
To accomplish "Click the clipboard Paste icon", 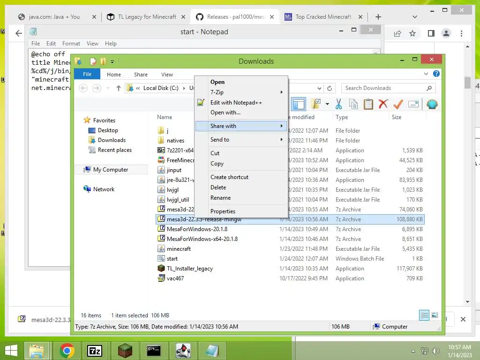I will (x=368, y=104).
